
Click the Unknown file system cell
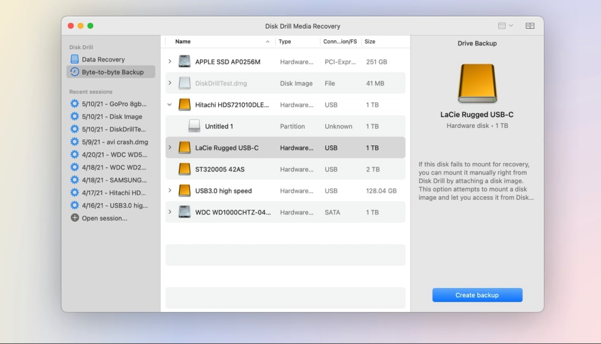pos(338,126)
